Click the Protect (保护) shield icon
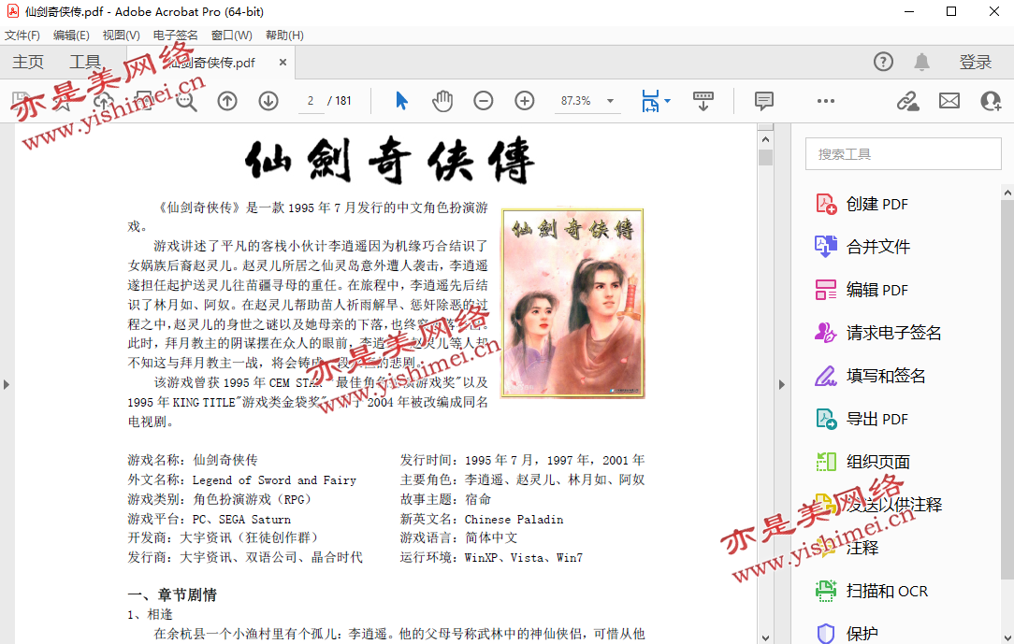Image resolution: width=1014 pixels, height=644 pixels. [826, 634]
